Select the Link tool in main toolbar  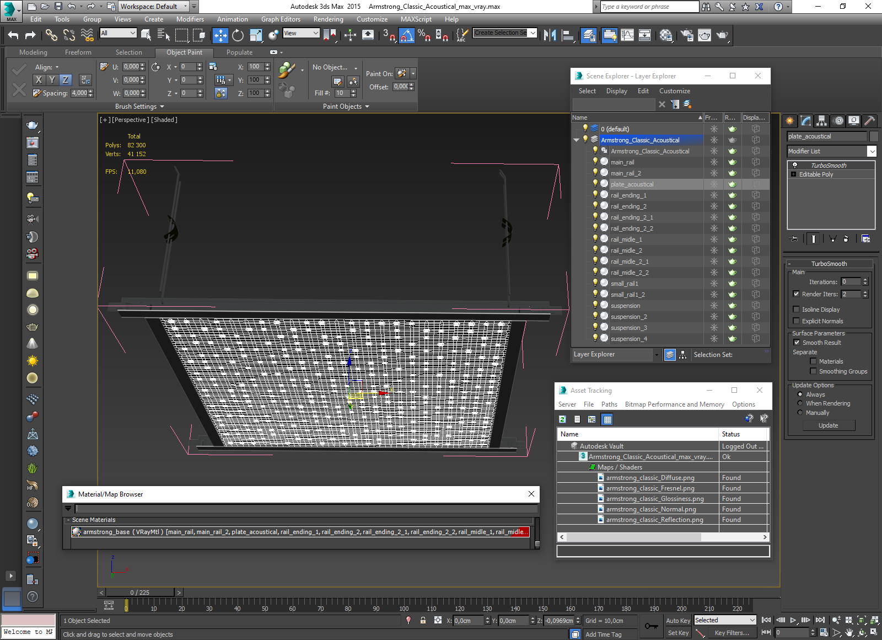(x=51, y=35)
